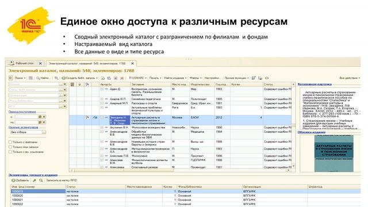Close the Электронный каталог tab

point(132,63)
